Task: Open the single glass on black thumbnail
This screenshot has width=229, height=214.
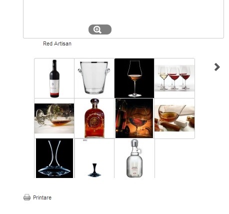Action: (134, 78)
